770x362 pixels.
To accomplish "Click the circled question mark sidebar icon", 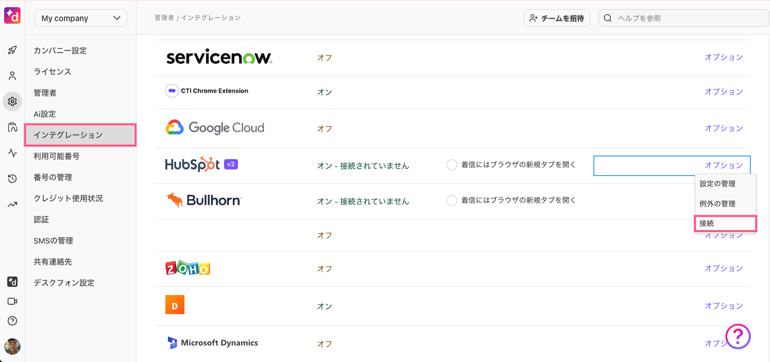I will tap(12, 321).
